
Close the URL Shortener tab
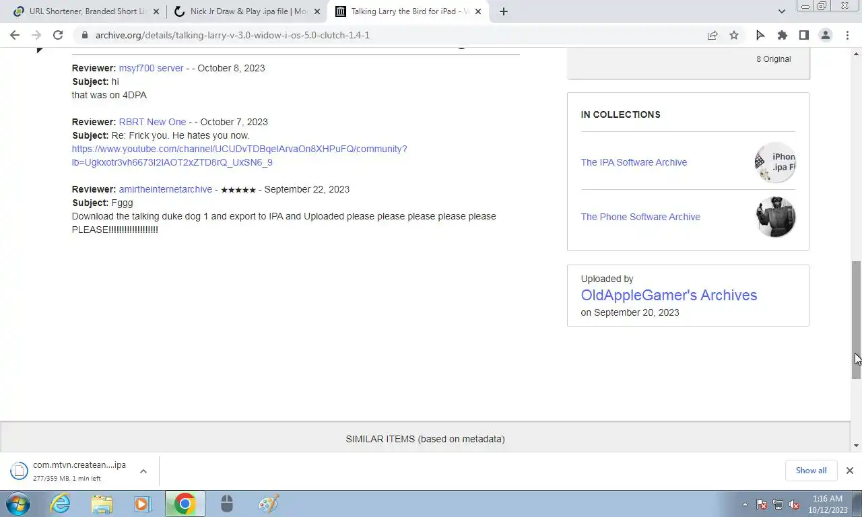156,11
